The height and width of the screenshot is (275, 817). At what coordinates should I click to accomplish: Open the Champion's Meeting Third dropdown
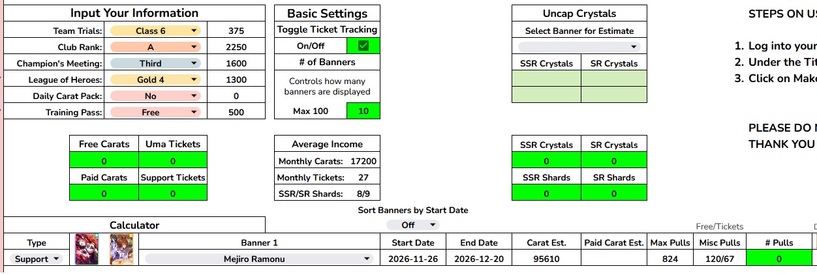pyautogui.click(x=155, y=63)
